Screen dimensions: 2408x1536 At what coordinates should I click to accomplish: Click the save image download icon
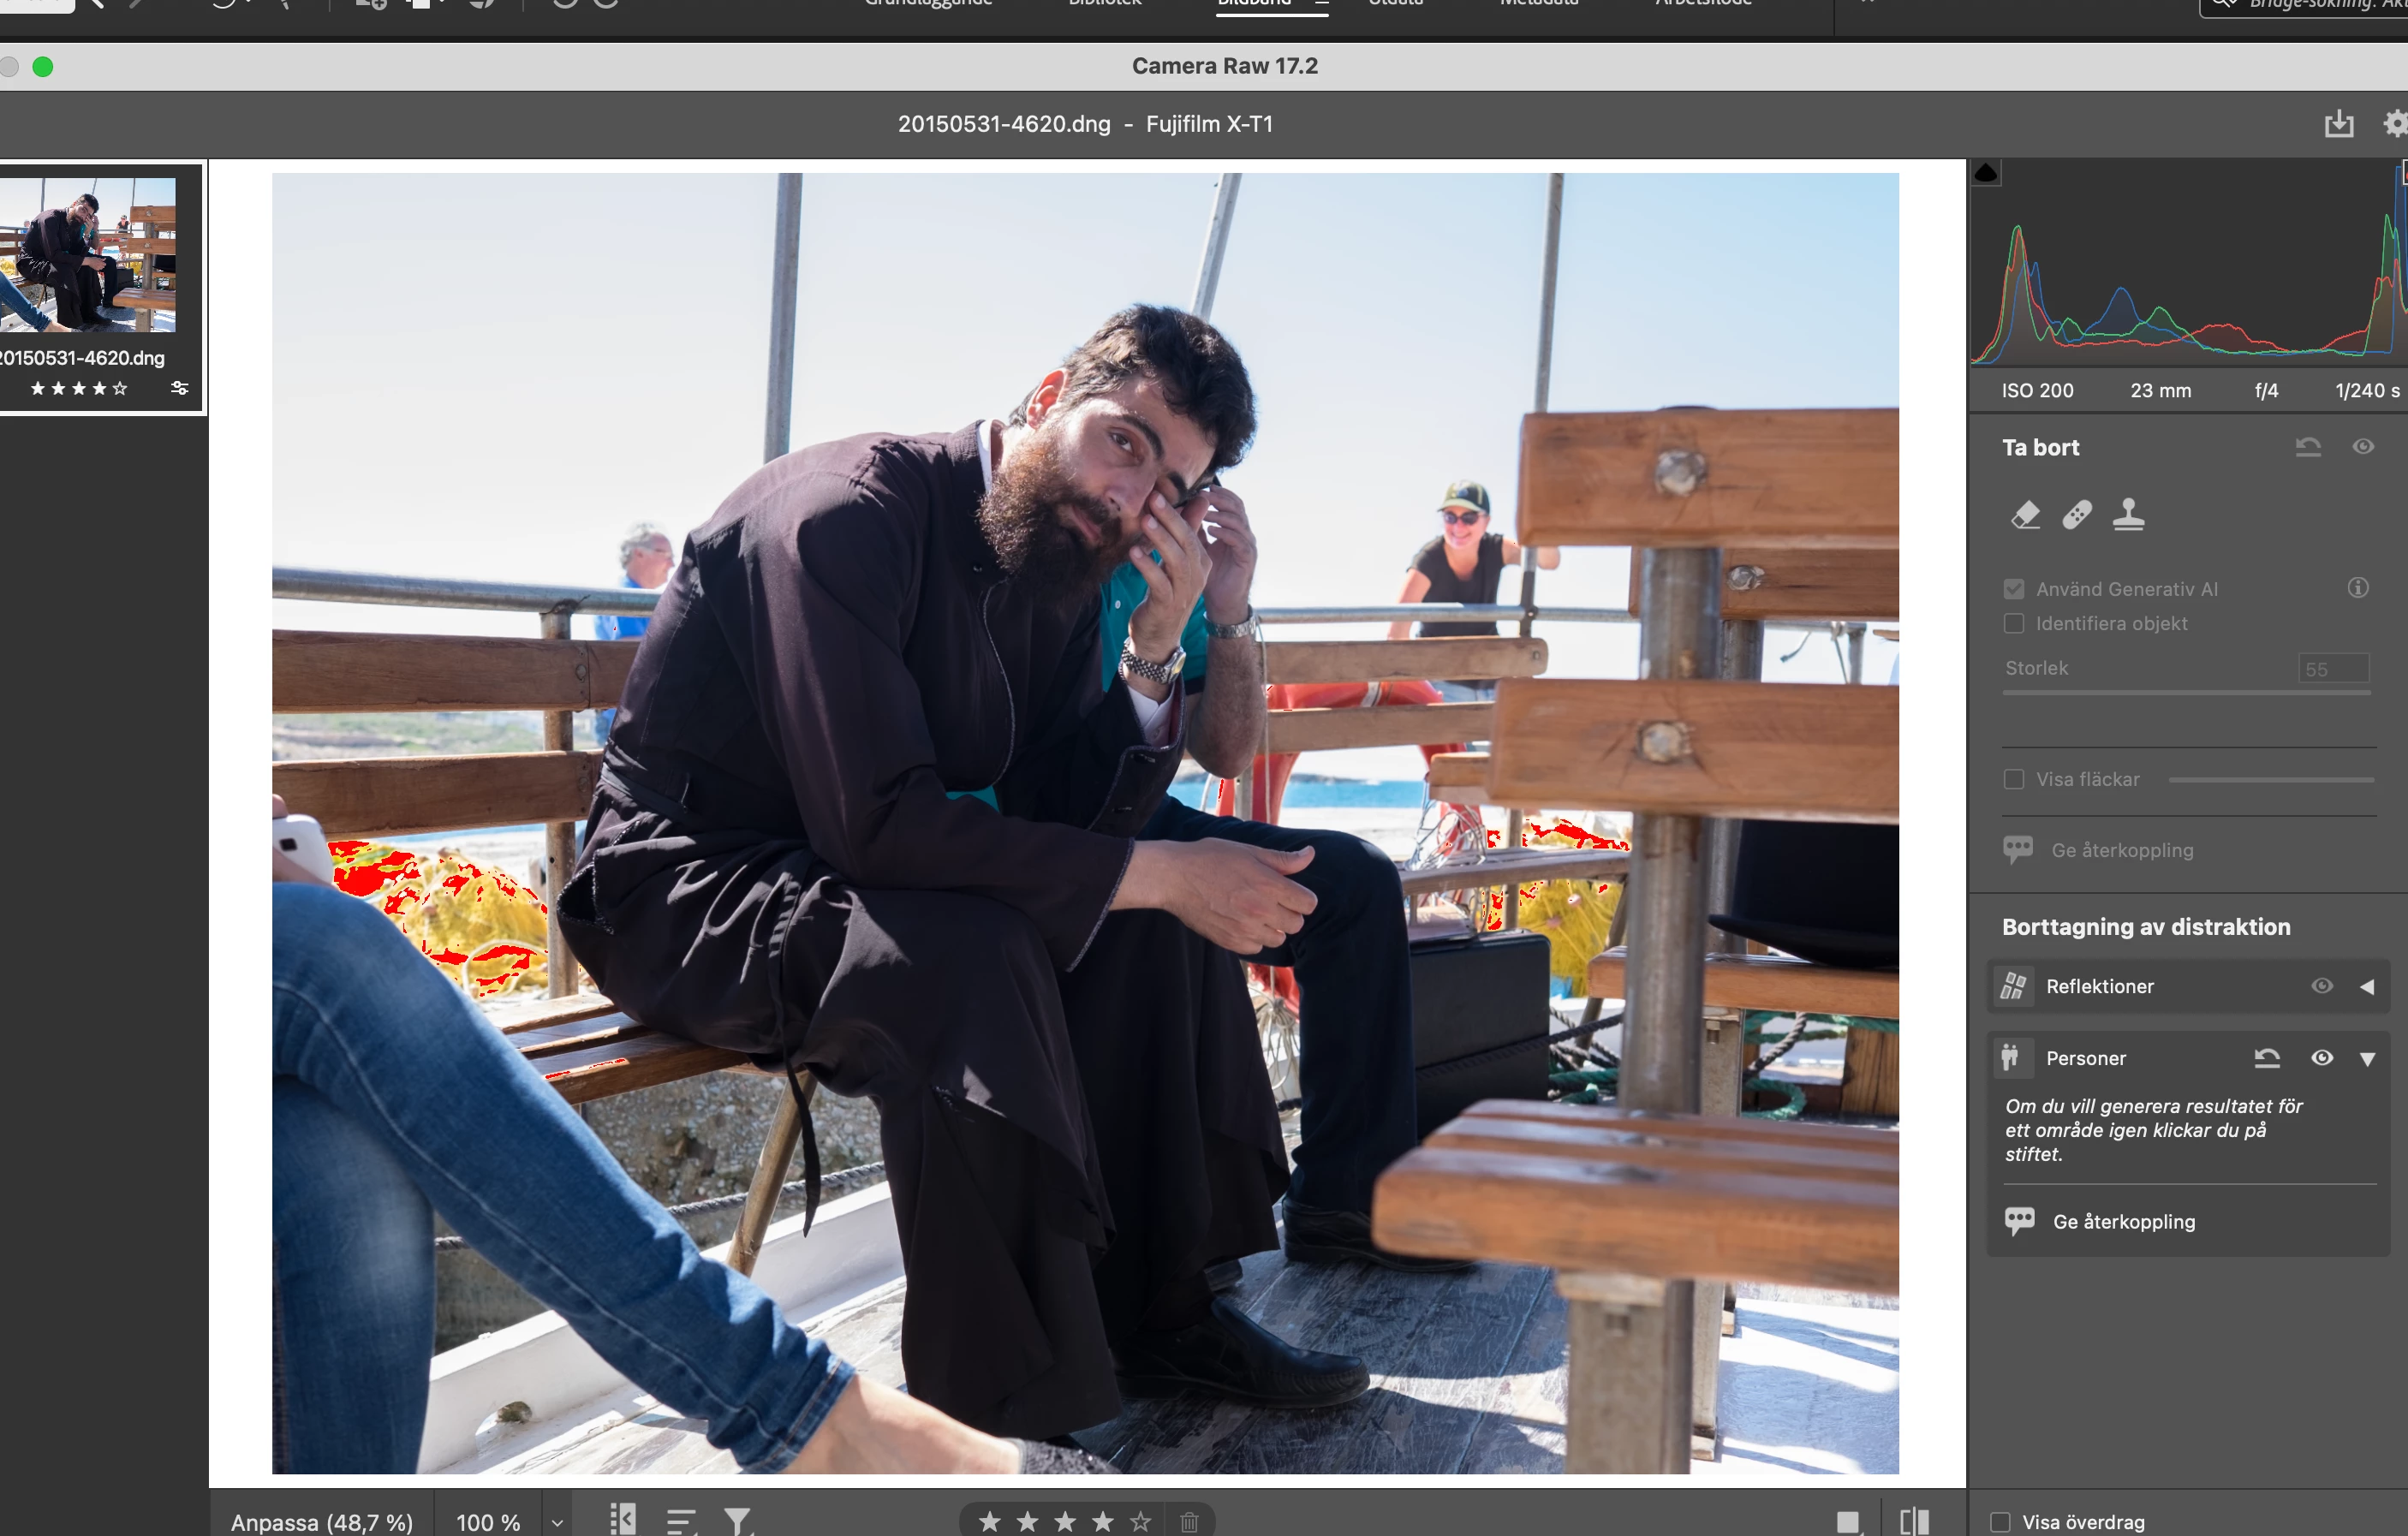coord(2338,124)
